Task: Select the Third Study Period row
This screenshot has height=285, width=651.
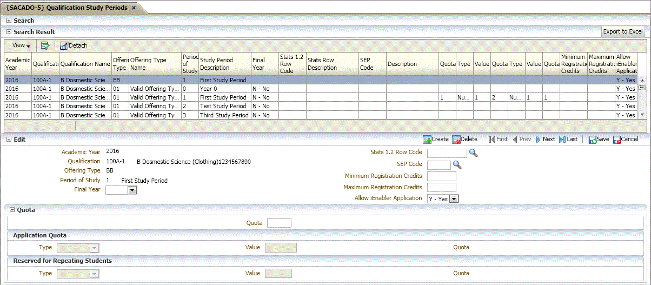Action: 223,115
